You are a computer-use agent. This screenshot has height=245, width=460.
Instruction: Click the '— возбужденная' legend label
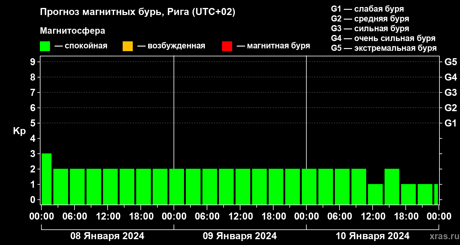tap(171, 46)
